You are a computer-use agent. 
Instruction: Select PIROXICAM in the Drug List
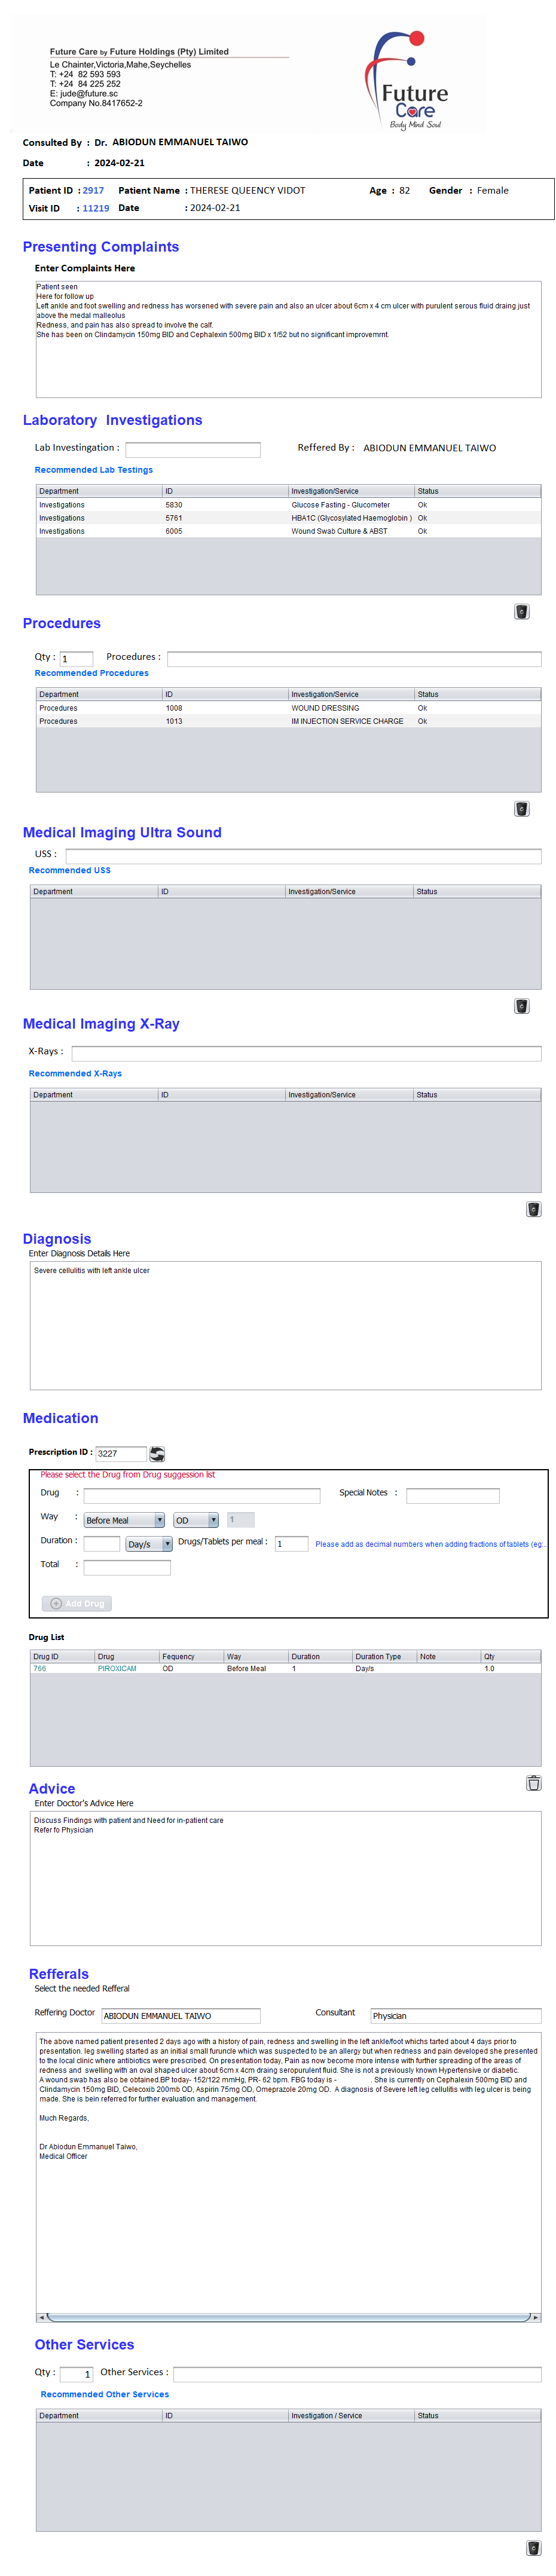click(117, 1668)
